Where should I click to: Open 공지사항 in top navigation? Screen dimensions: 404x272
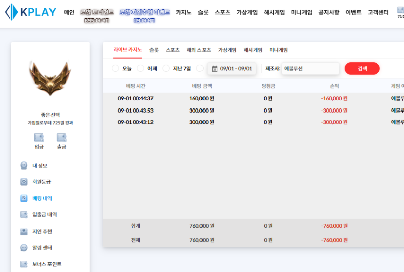pyautogui.click(x=329, y=12)
